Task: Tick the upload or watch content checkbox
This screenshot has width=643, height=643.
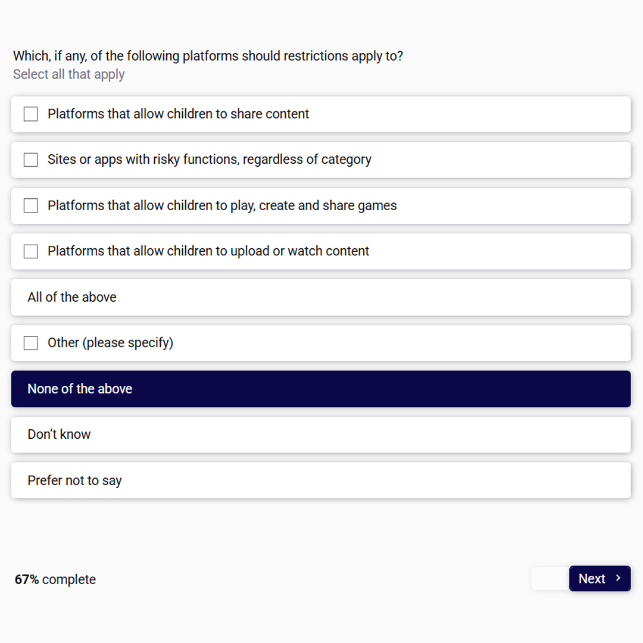Action: pos(31,251)
